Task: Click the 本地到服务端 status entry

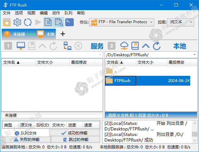Action: pos(145,147)
